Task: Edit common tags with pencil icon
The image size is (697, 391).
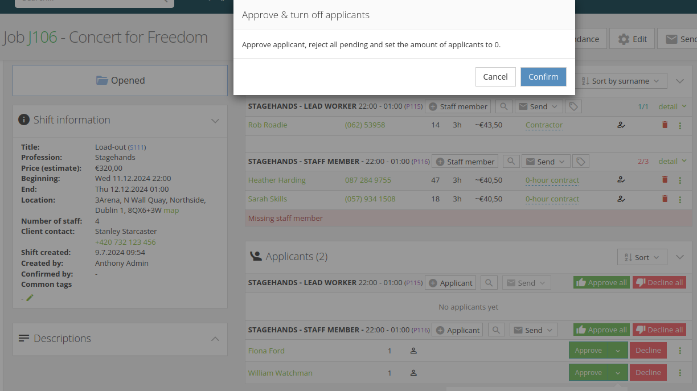Action: [x=30, y=298]
